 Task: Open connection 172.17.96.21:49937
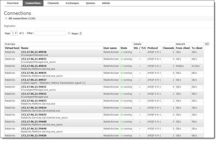34,80
